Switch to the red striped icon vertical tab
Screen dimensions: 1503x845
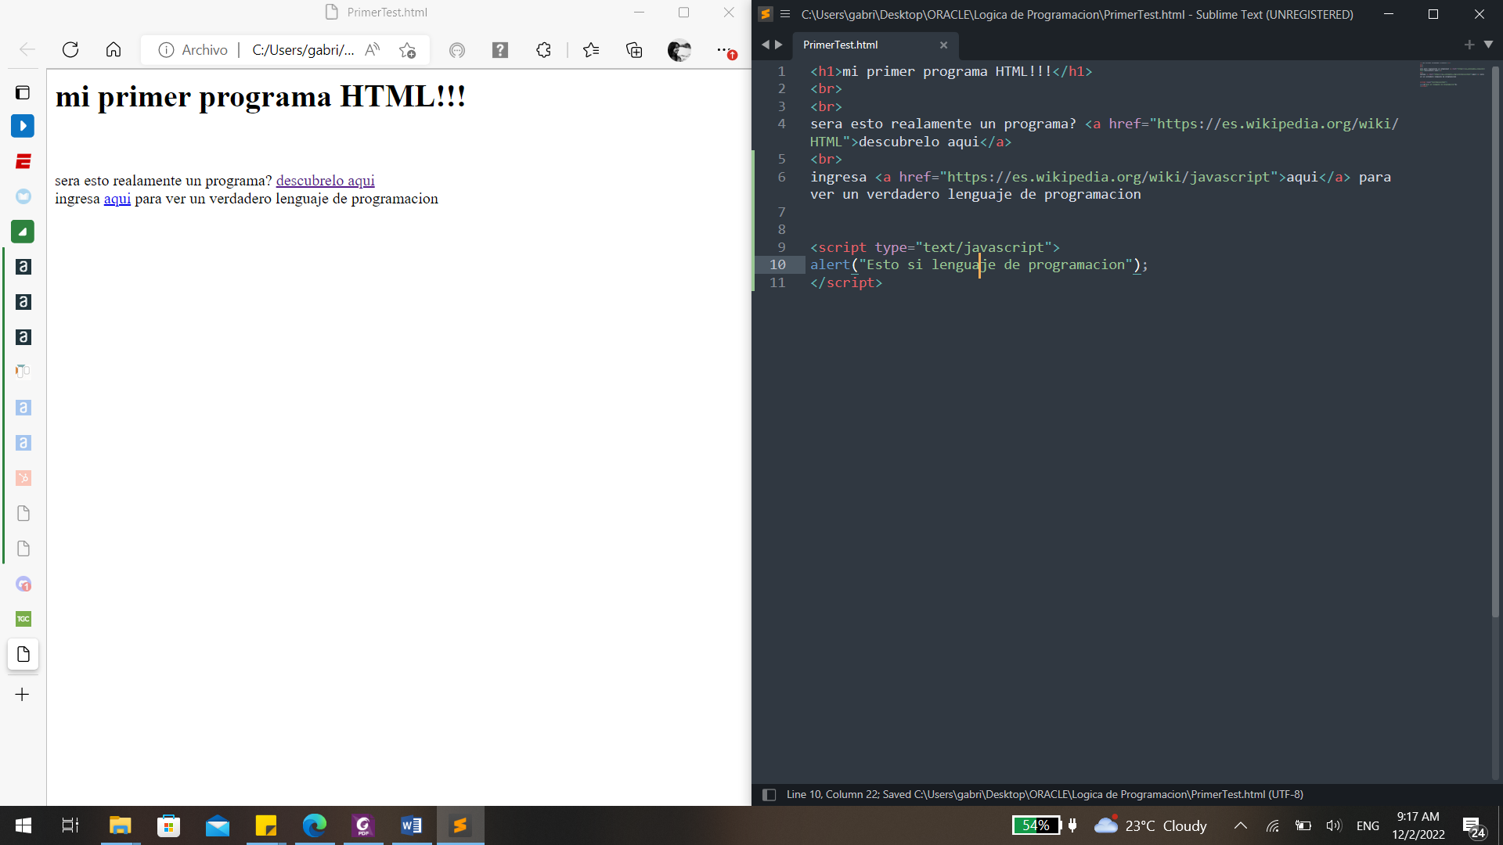[23, 161]
